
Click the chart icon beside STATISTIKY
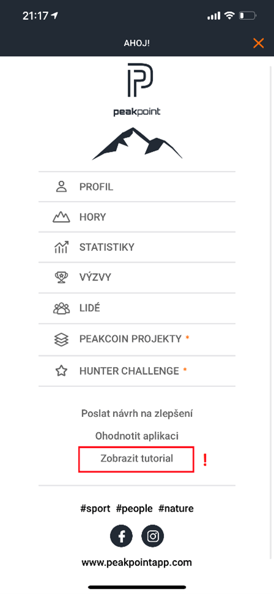click(61, 247)
